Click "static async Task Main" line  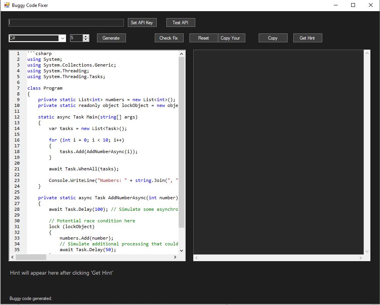[88, 117]
